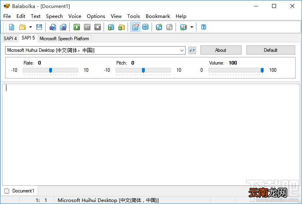This screenshot has height=204, width=302.
Task: Click inside the empty text editing area
Action: (151, 135)
